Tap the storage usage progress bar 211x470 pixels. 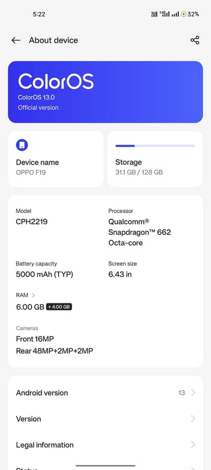pyautogui.click(x=155, y=146)
